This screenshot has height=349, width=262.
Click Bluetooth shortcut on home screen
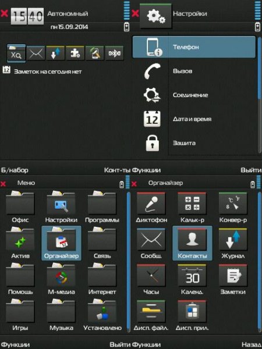[114, 53]
